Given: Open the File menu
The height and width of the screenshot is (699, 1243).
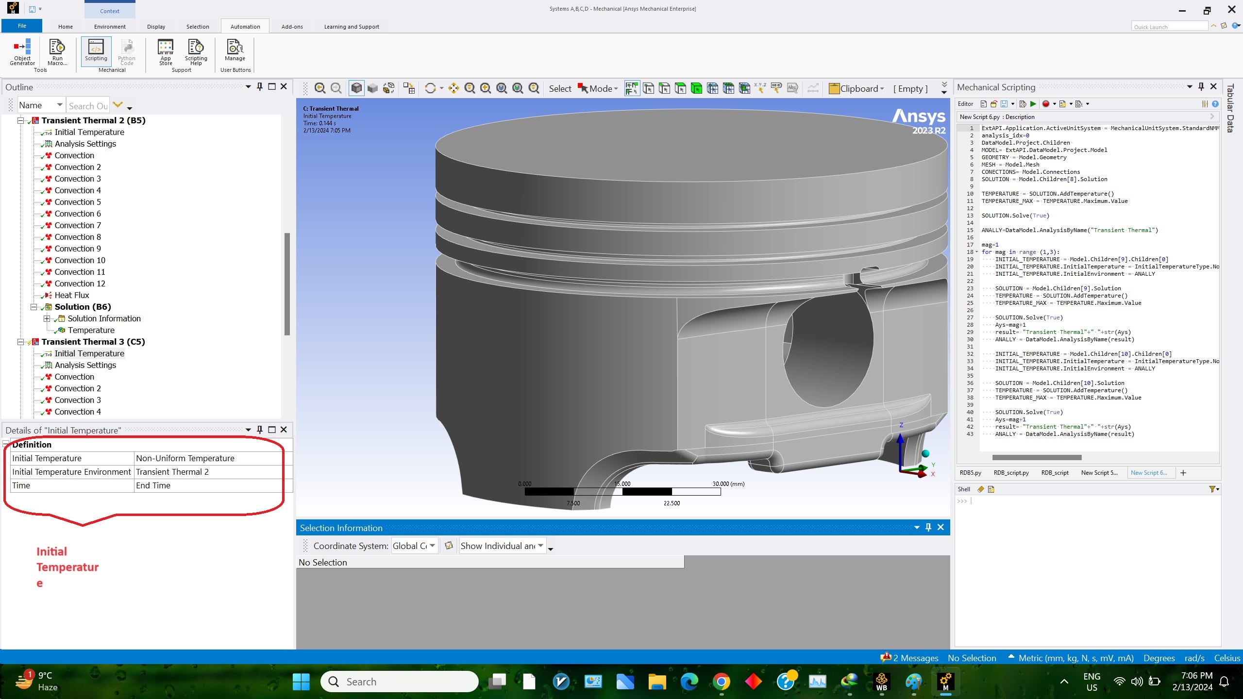Looking at the screenshot, I should point(22,26).
